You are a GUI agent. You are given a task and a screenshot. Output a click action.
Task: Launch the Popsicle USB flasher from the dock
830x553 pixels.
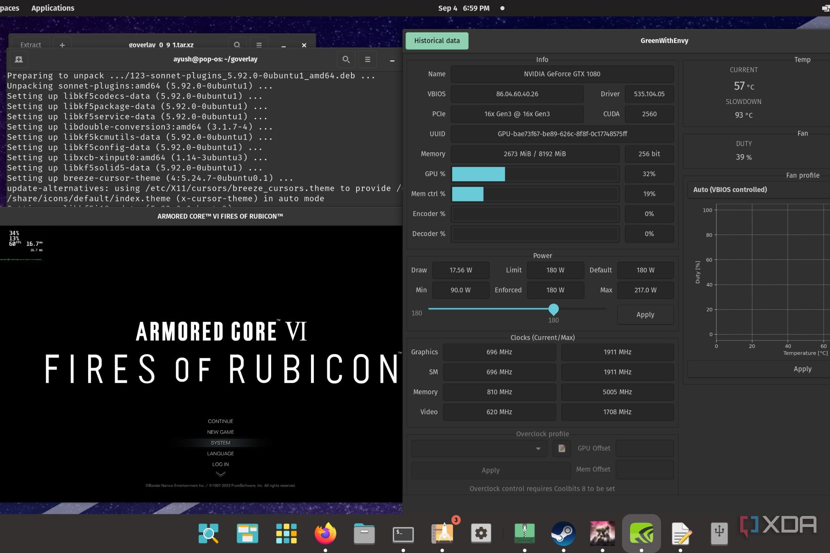[x=719, y=533]
